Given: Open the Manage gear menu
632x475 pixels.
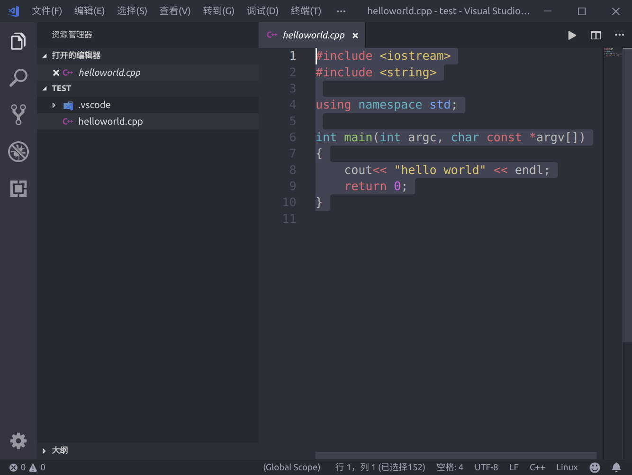Looking at the screenshot, I should click(18, 441).
